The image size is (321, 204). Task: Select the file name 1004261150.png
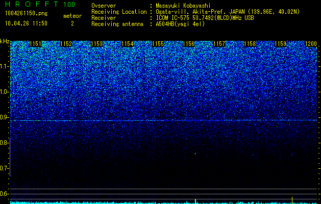[x=27, y=14]
